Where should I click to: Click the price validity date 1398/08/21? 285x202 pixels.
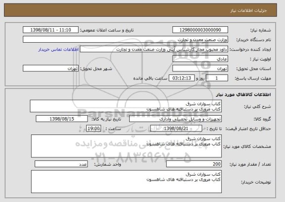pyautogui.click(x=176, y=129)
